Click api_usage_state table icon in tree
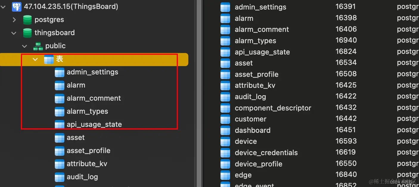 coord(60,124)
